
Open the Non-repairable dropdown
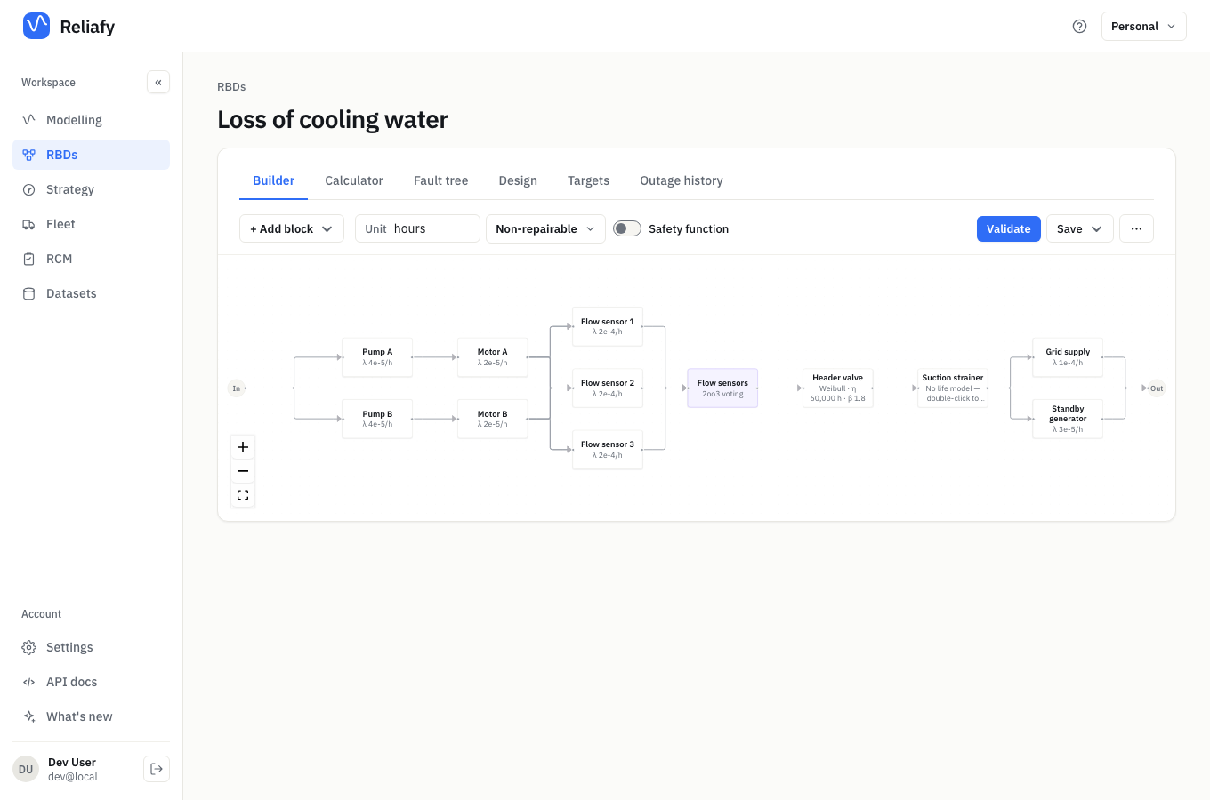(545, 228)
